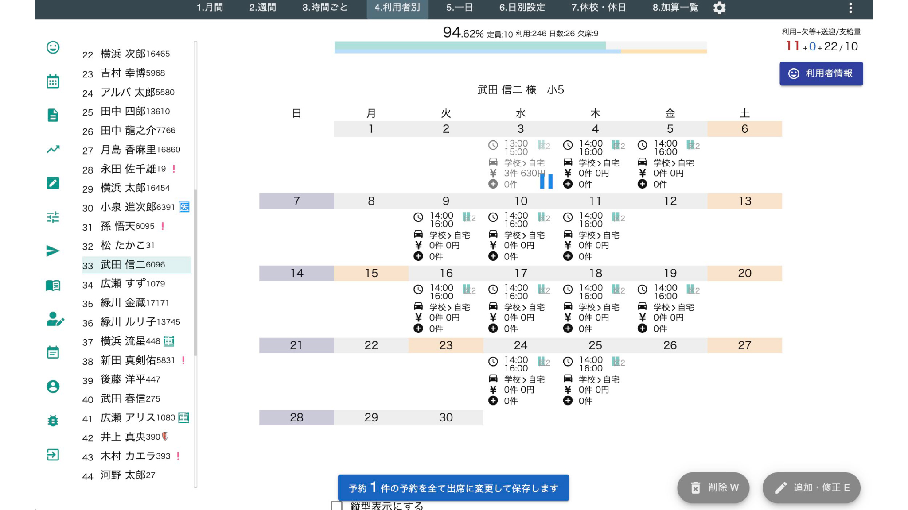Click the usage rate progress bar
Image resolution: width=908 pixels, height=510 pixels.
coord(520,47)
